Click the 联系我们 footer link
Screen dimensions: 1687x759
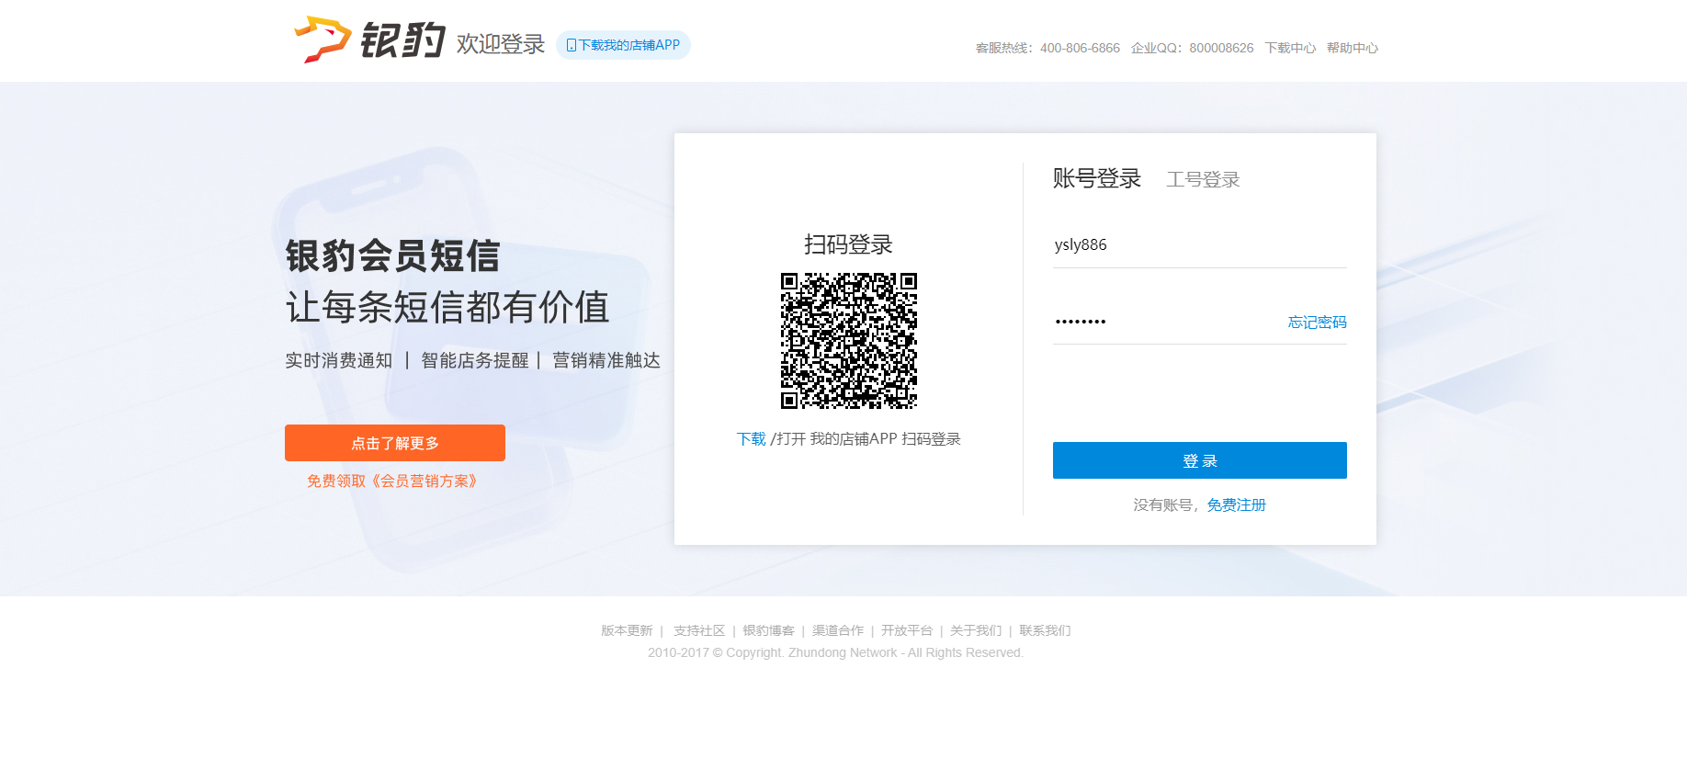click(1045, 630)
